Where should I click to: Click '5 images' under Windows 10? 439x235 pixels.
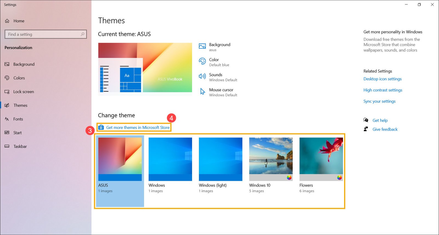(257, 191)
